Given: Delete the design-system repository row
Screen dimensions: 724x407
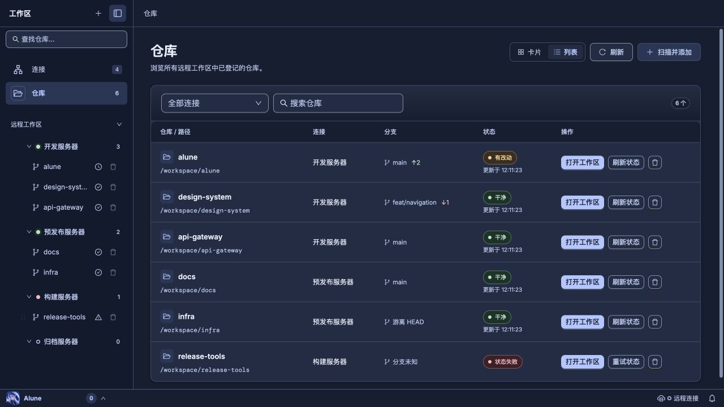Looking at the screenshot, I should [655, 202].
